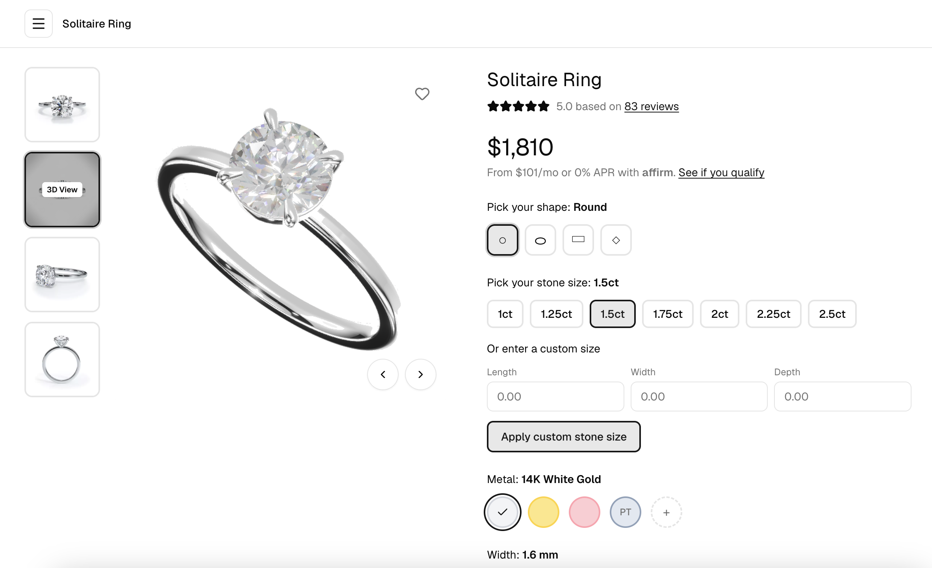Select 2.5ct stone size
Viewport: 932px width, 568px height.
click(832, 314)
